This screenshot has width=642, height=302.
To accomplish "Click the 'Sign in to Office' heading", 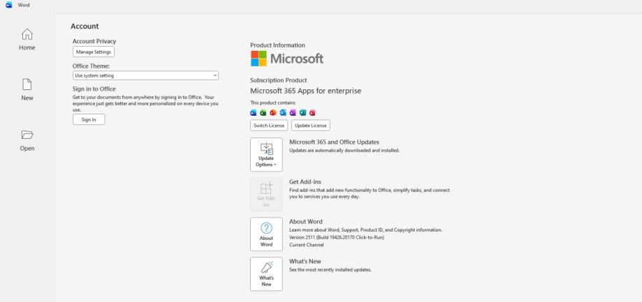I will [94, 89].
